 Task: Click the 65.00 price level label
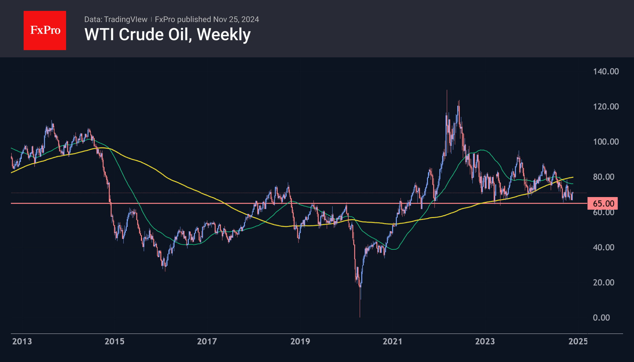tap(602, 203)
